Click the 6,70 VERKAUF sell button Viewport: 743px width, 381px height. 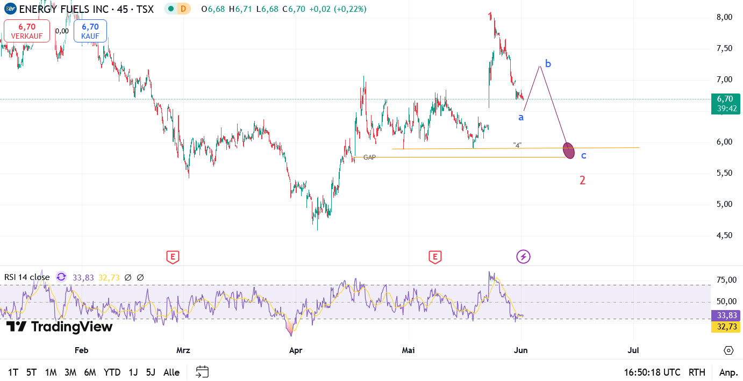(27, 31)
